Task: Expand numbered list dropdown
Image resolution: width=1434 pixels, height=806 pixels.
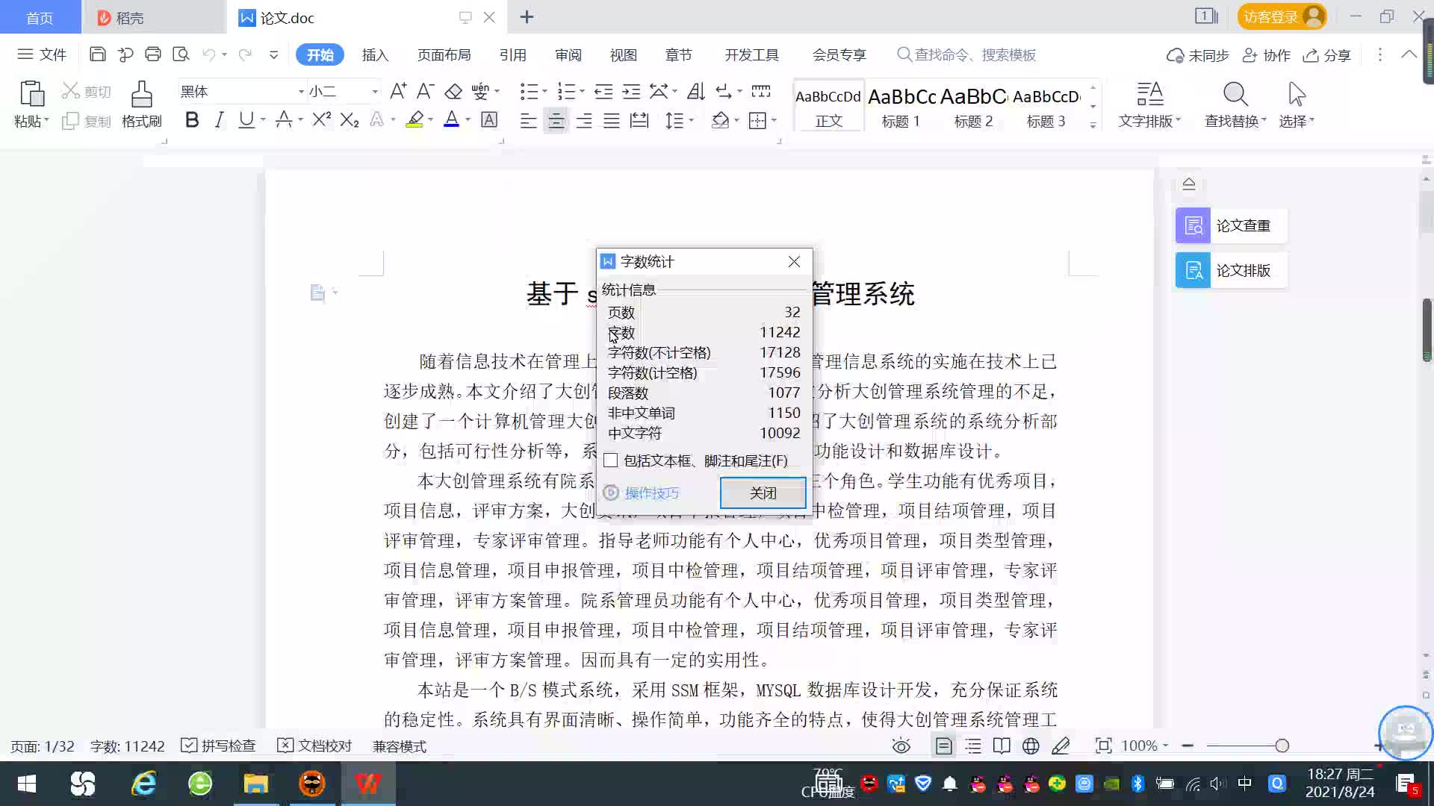Action: 582,91
